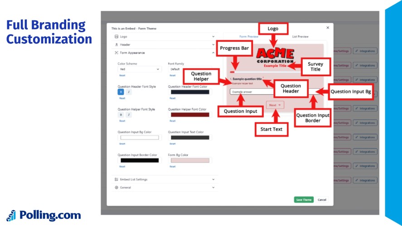Click the Cancel button
Screen dimensions: 402x226
[x=322, y=200]
